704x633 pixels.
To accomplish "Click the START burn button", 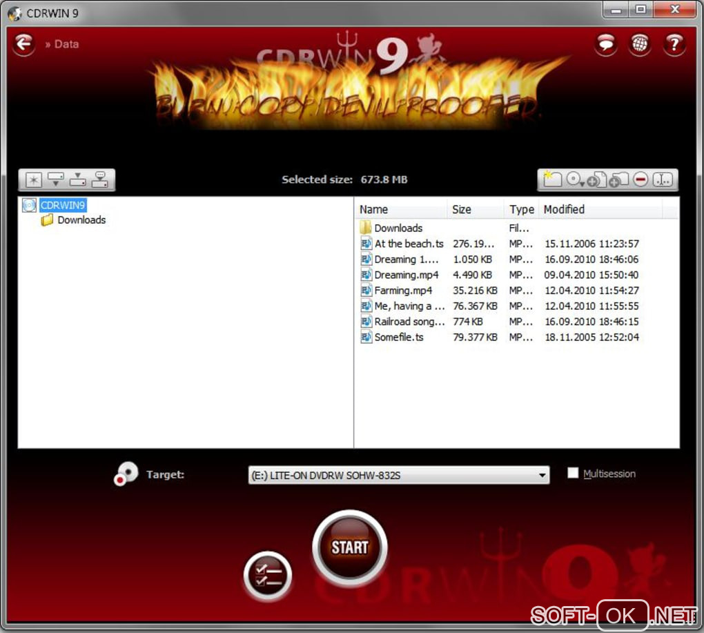I will coord(350,547).
